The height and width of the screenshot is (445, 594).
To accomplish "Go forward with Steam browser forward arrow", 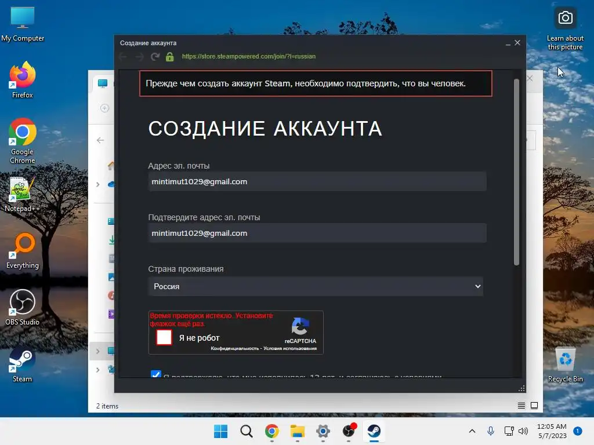I will 139,56.
